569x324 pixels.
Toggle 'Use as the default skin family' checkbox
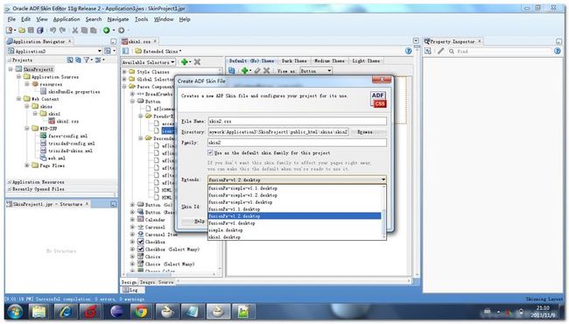click(x=210, y=152)
